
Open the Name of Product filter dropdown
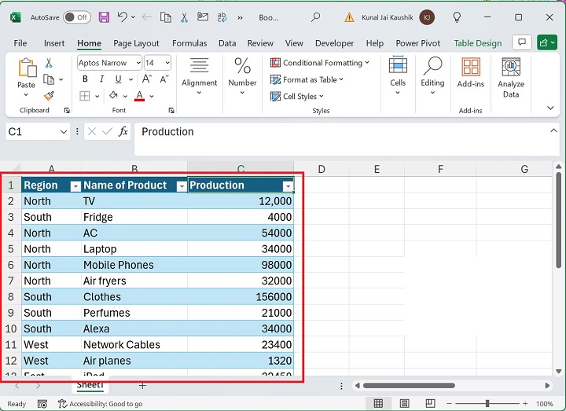pos(182,185)
